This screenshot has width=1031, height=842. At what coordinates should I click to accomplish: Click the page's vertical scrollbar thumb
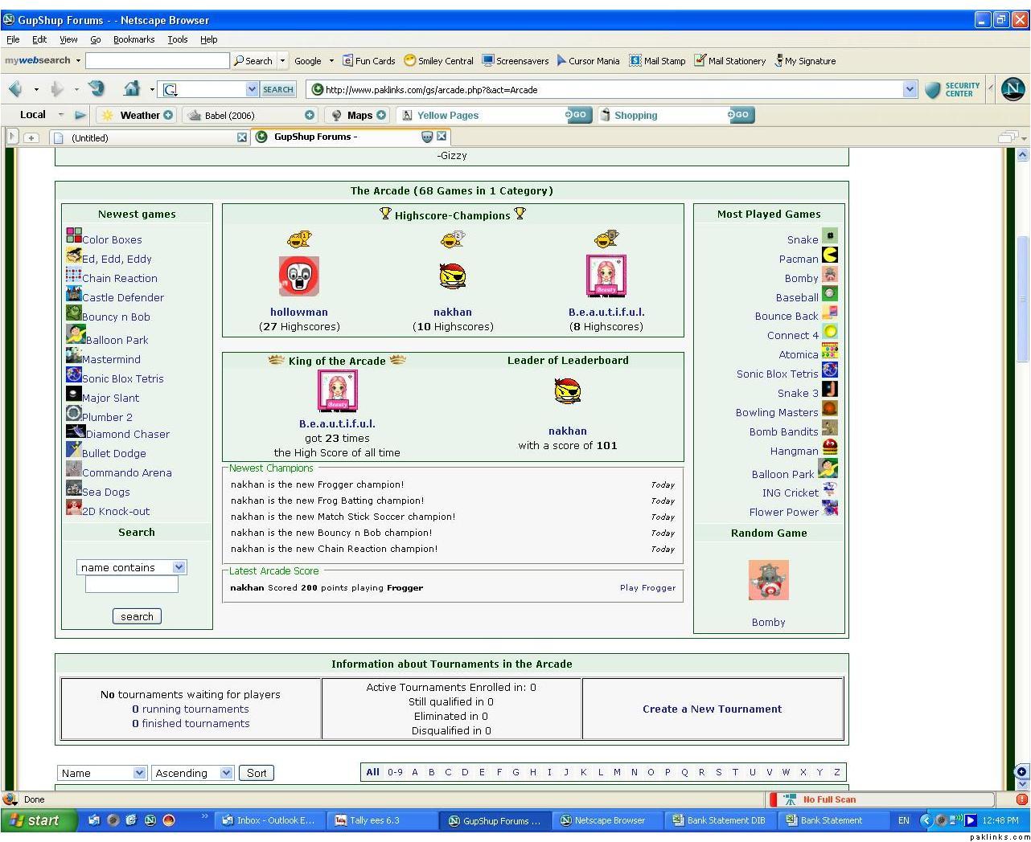pyautogui.click(x=1022, y=297)
